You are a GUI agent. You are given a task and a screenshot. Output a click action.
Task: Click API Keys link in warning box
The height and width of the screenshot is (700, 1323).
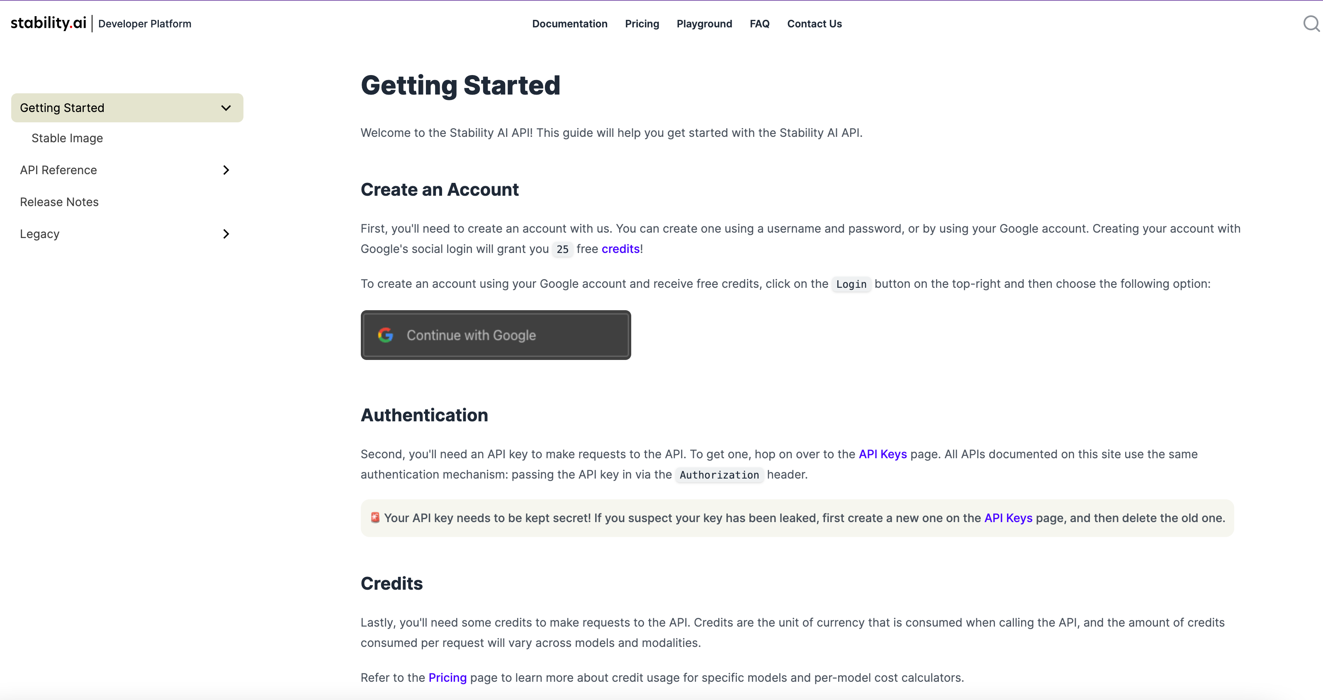(1008, 518)
